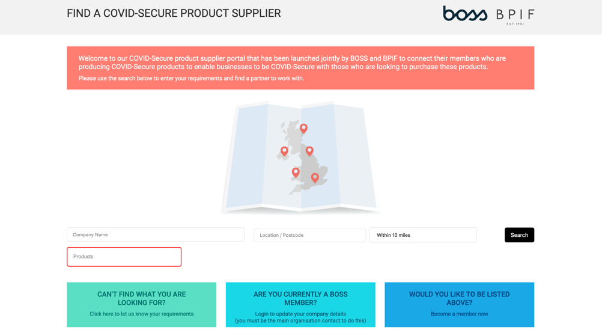
Task: Select the Northern Ireland map pin
Action: (284, 151)
